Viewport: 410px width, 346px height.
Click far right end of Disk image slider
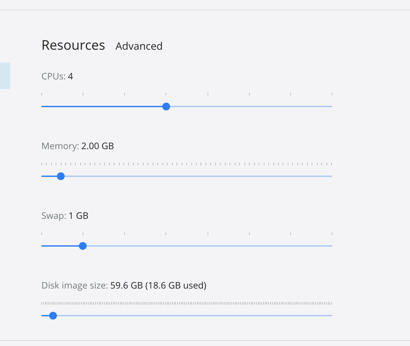(x=331, y=316)
